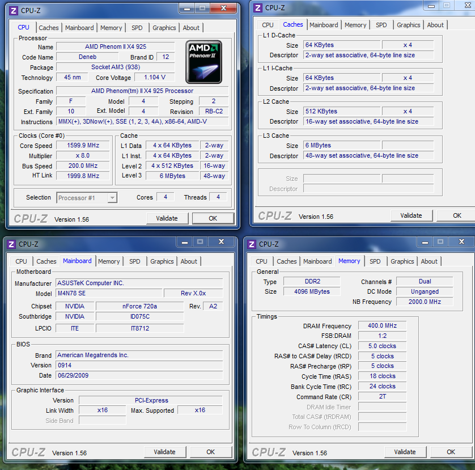This screenshot has height=470, width=475.
Task: Click the '512 KBytes' L2 Cache size field
Action: [x=342, y=112]
